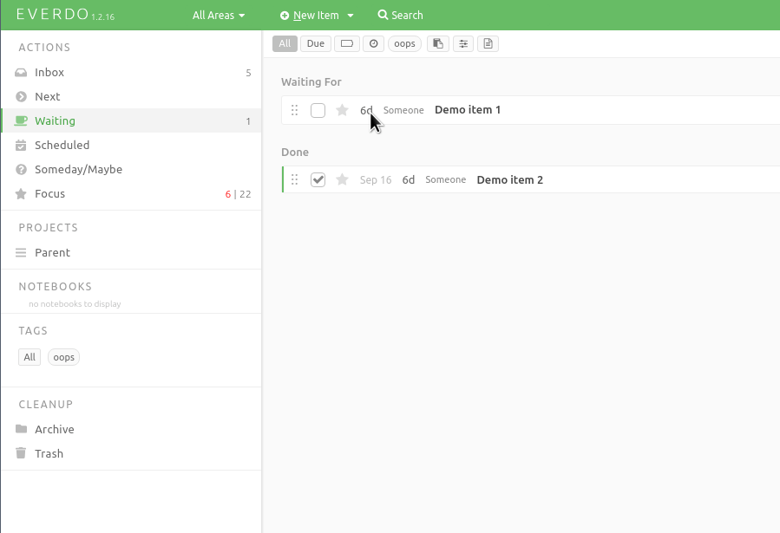This screenshot has width=780, height=533.
Task: Go to the Scheduled section
Action: tap(62, 146)
